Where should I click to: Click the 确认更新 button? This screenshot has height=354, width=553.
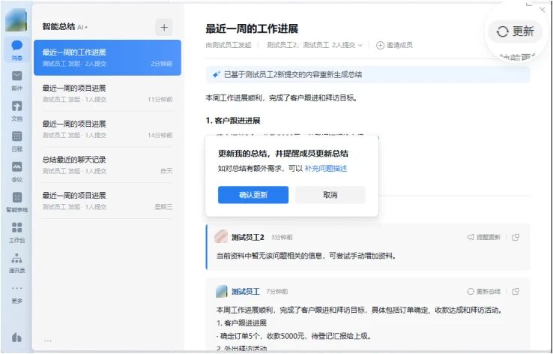point(253,195)
